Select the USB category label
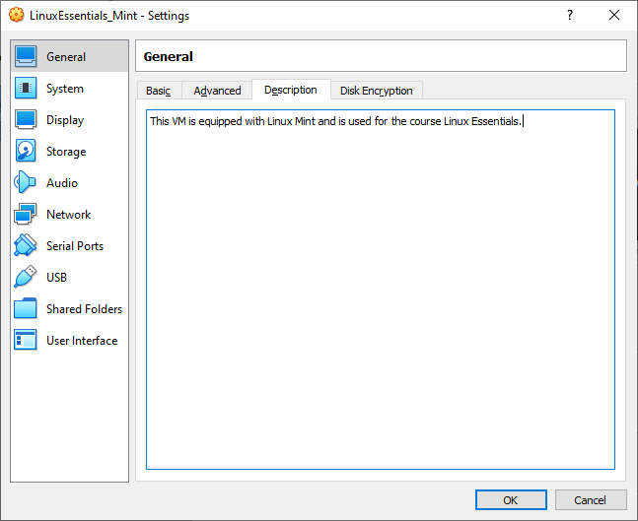 [56, 277]
